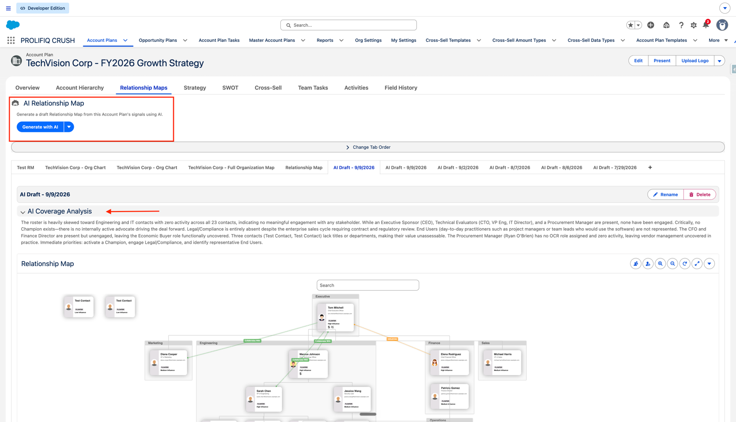Screen dimensions: 736x422
Task: Open the Opportunity Plans nav dropdown chevron
Action: click(x=185, y=40)
